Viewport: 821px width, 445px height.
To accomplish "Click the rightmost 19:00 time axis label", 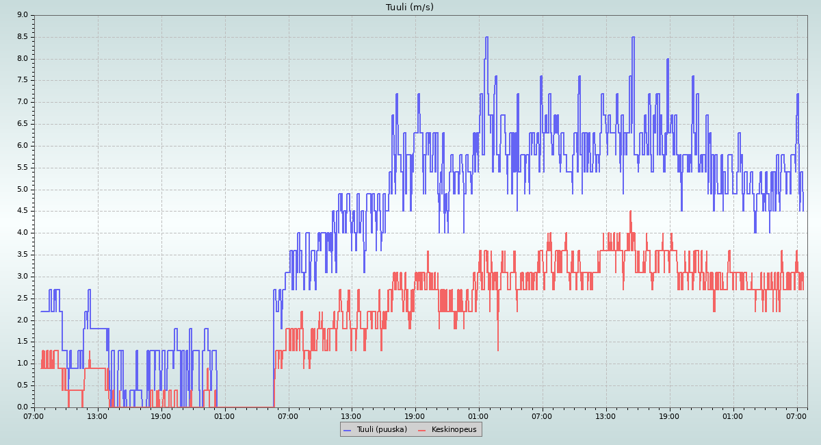I will click(670, 416).
